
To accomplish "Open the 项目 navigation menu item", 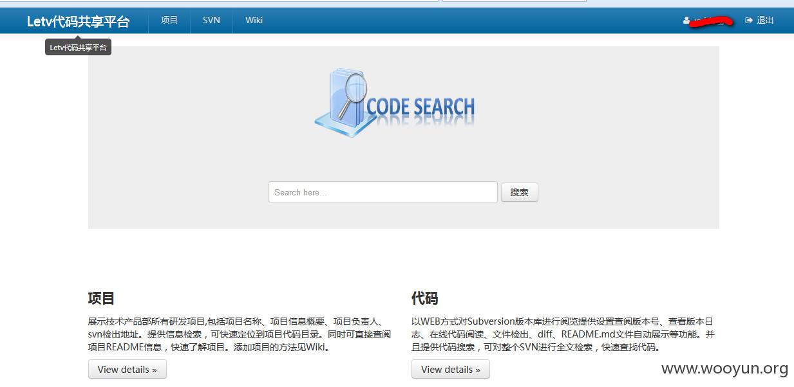I will (x=169, y=20).
